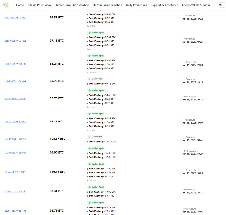Select the '149.36 BTC' total amount
Viewport: 226px width, 215px height.
[x=58, y=172]
